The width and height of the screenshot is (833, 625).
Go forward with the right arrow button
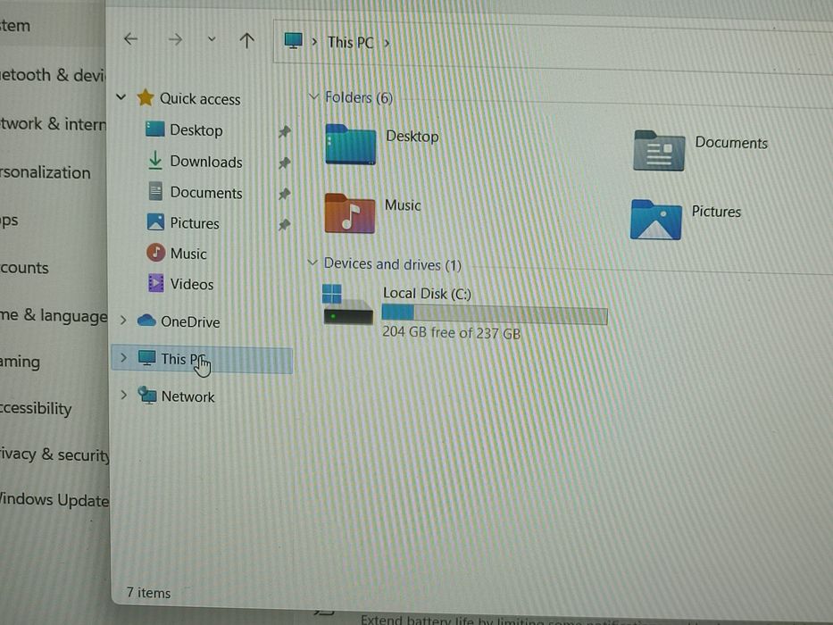(175, 39)
